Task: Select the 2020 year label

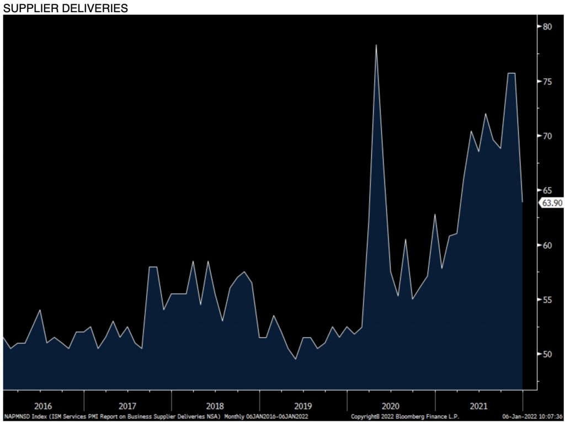Action: (391, 404)
